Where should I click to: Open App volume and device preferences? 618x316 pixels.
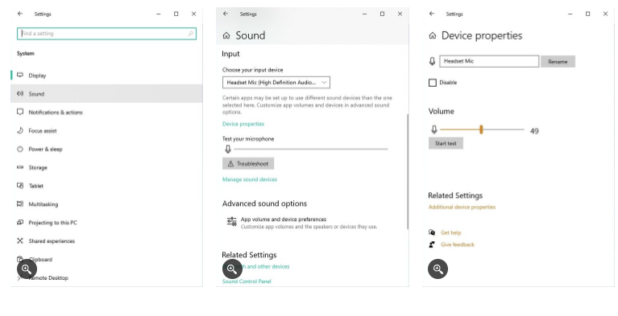302,223
